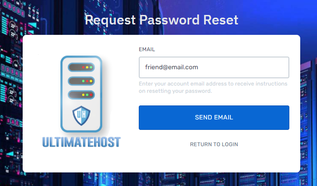Click the ULTIMATEHOST logo text
This screenshot has width=317, height=186.
tap(82, 142)
